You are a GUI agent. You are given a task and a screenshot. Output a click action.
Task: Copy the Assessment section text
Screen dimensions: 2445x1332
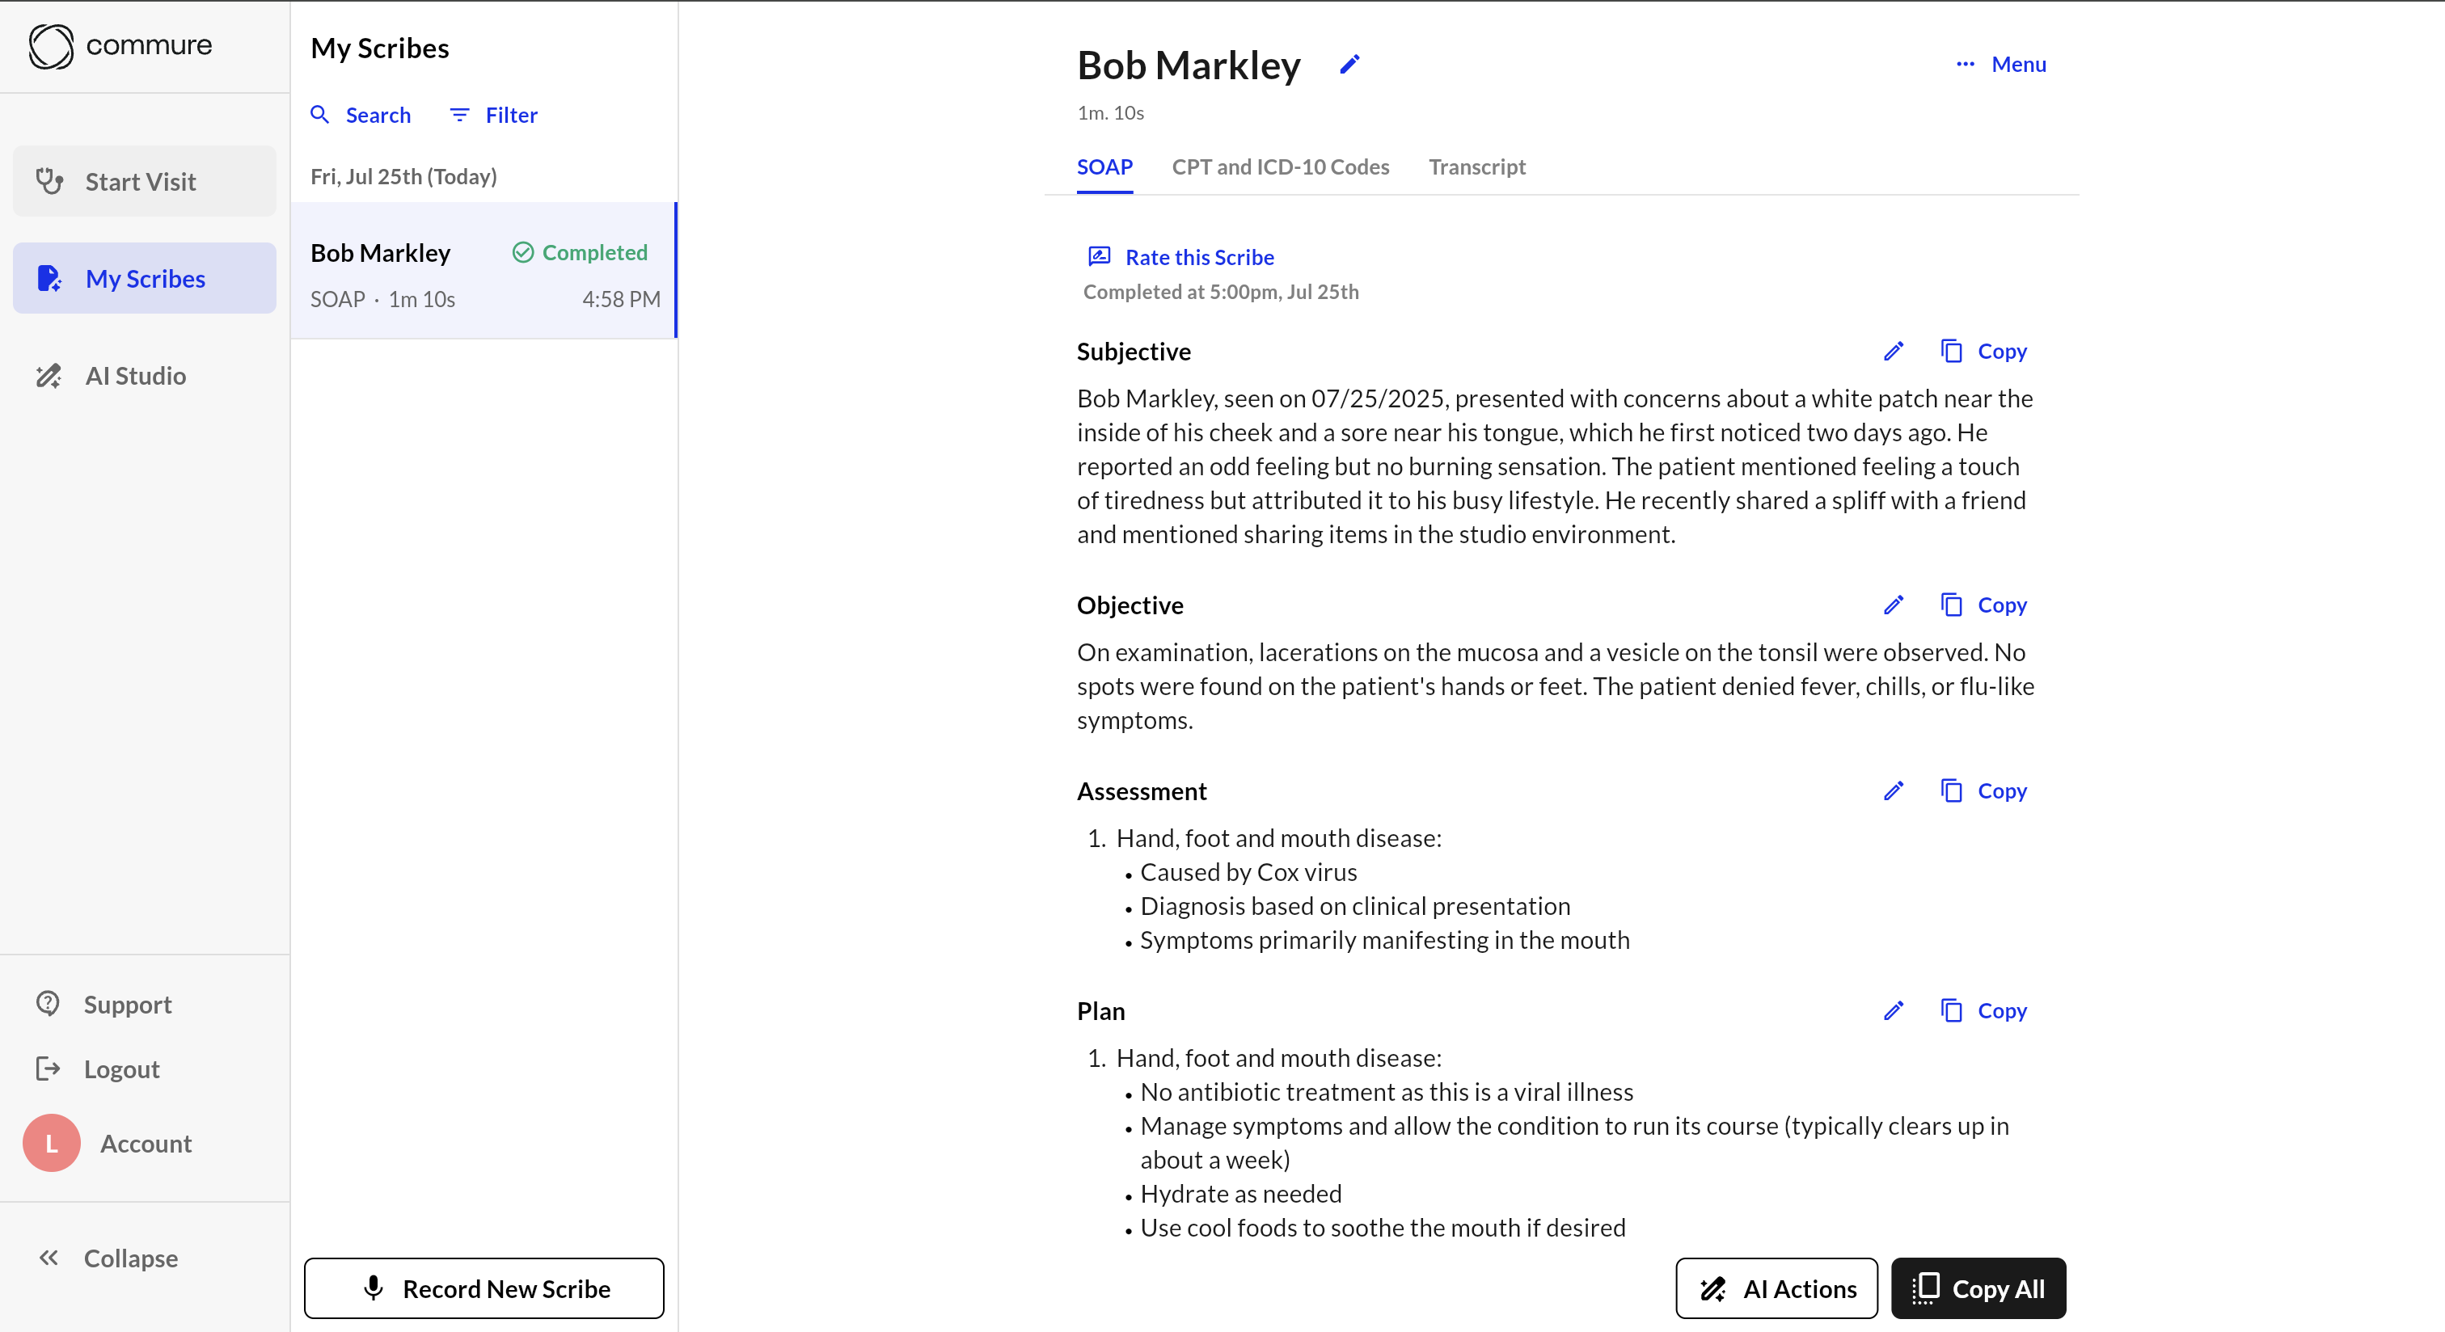[1983, 791]
